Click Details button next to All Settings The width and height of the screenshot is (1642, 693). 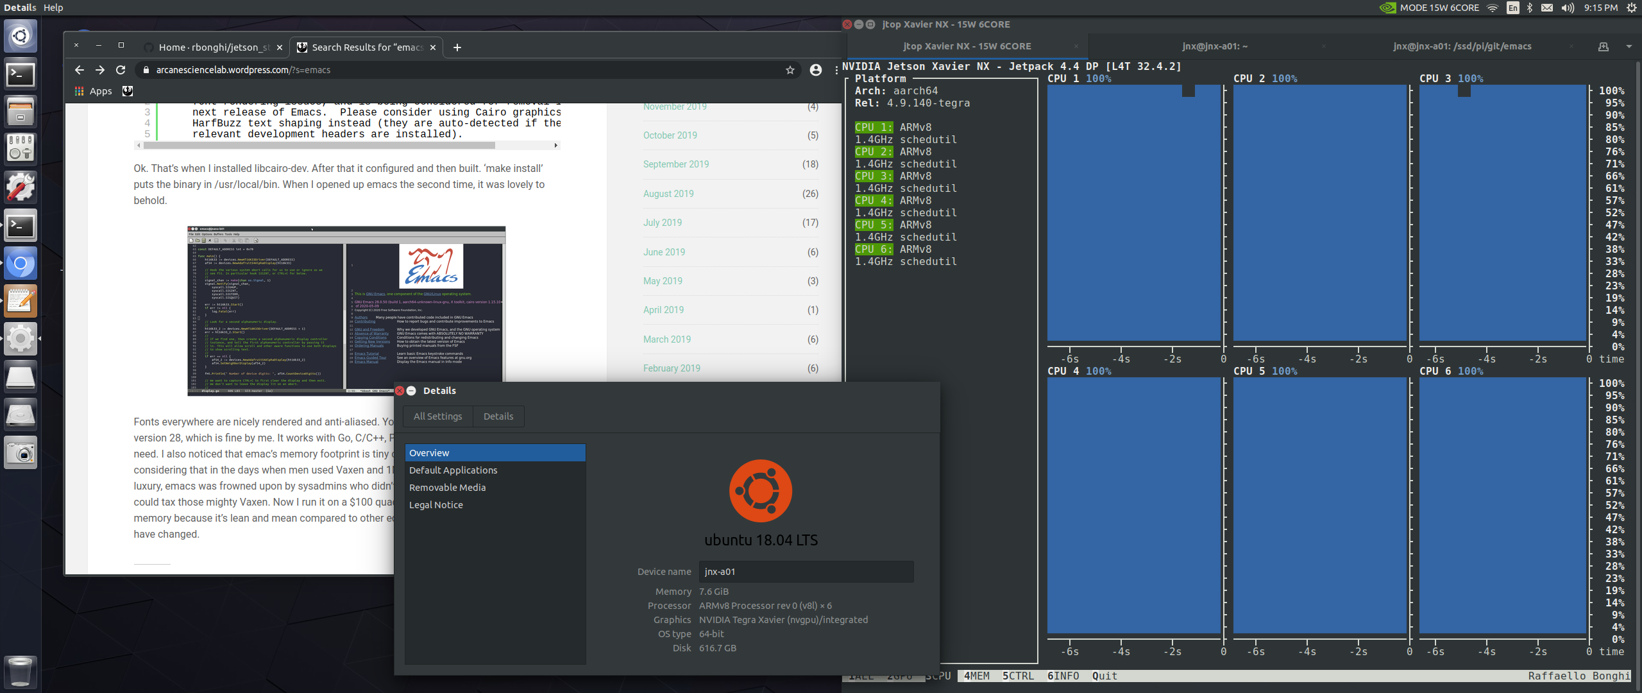click(498, 416)
